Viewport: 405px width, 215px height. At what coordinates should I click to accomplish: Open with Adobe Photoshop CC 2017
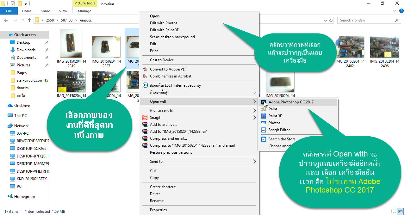tap(298, 102)
